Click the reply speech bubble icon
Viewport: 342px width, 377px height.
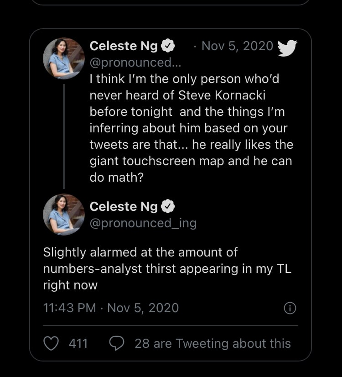click(117, 343)
